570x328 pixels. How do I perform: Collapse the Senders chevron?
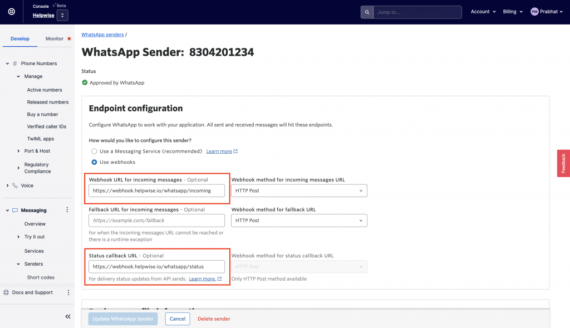18,264
